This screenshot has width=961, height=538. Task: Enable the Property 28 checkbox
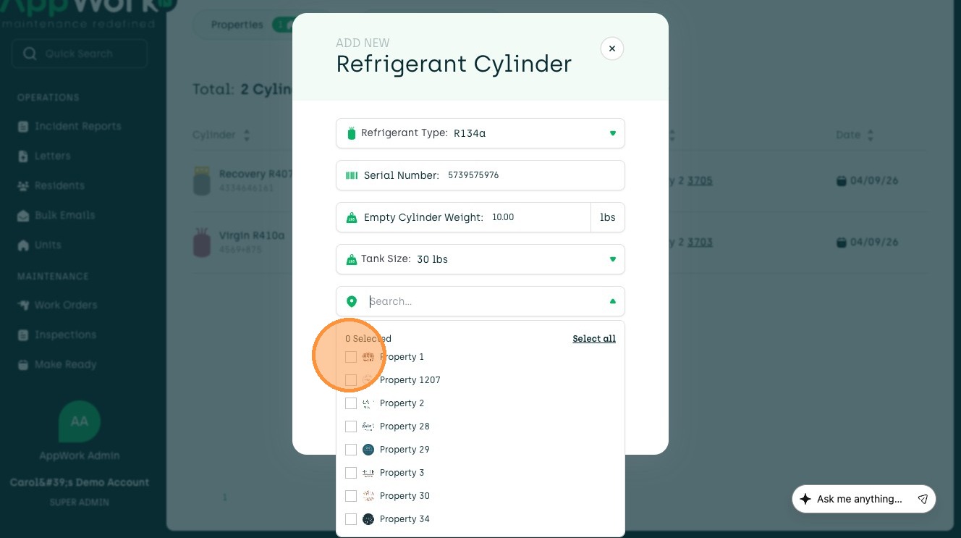[351, 426]
